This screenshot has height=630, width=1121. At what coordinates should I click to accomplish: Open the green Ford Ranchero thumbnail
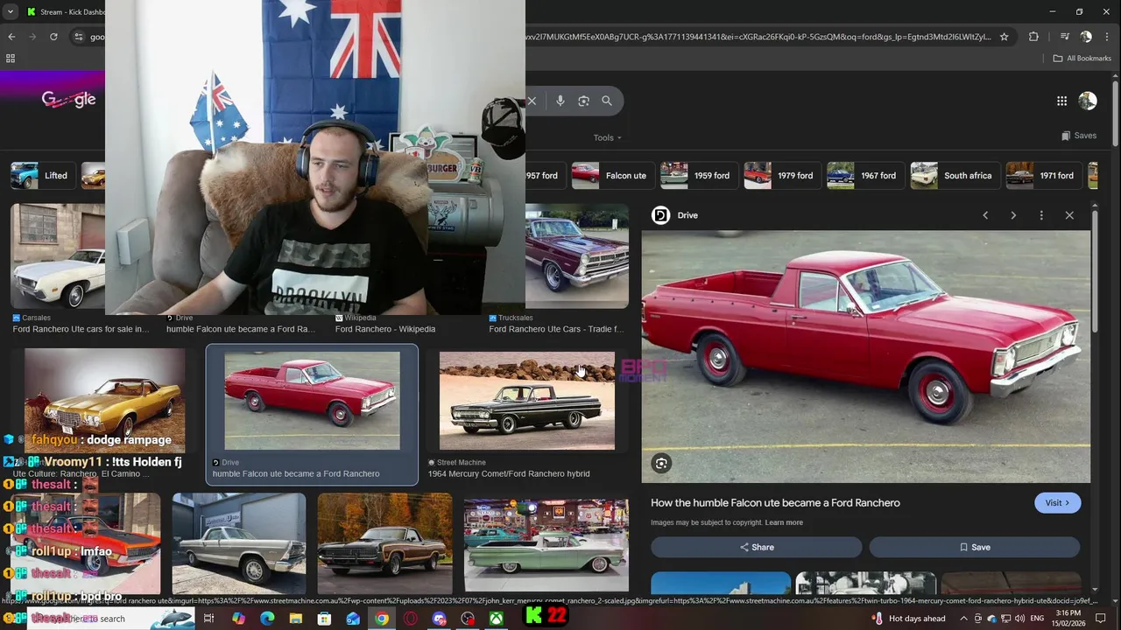[546, 546]
